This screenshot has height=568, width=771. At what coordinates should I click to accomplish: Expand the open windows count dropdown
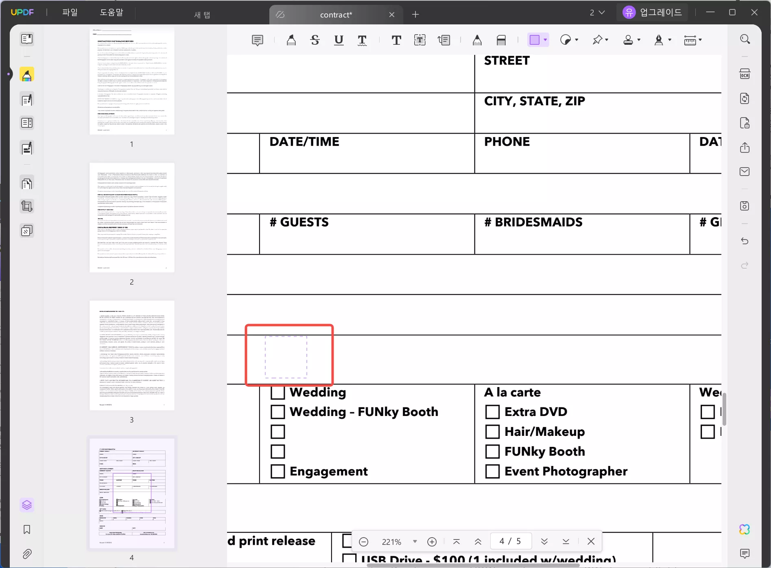click(x=597, y=13)
